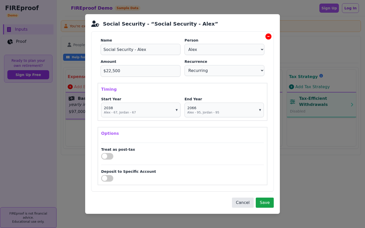Click the Tax-Efficient Withdrawals card title

tap(313, 101)
